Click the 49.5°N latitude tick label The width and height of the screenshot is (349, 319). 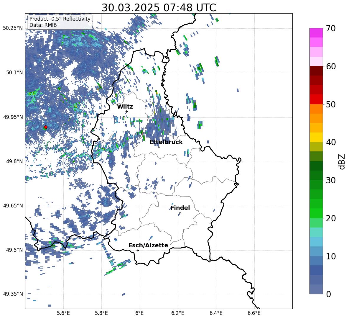point(14,250)
